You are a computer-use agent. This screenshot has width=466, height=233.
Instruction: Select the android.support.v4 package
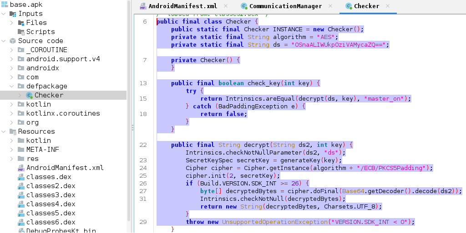(x=63, y=59)
